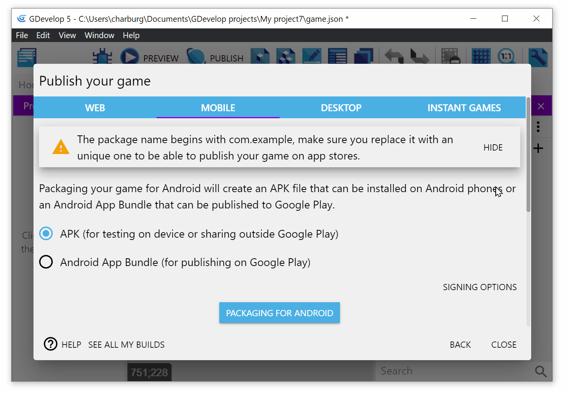This screenshot has width=567, height=394.
Task: Select Android App Bundle radio option
Action: pos(46,262)
